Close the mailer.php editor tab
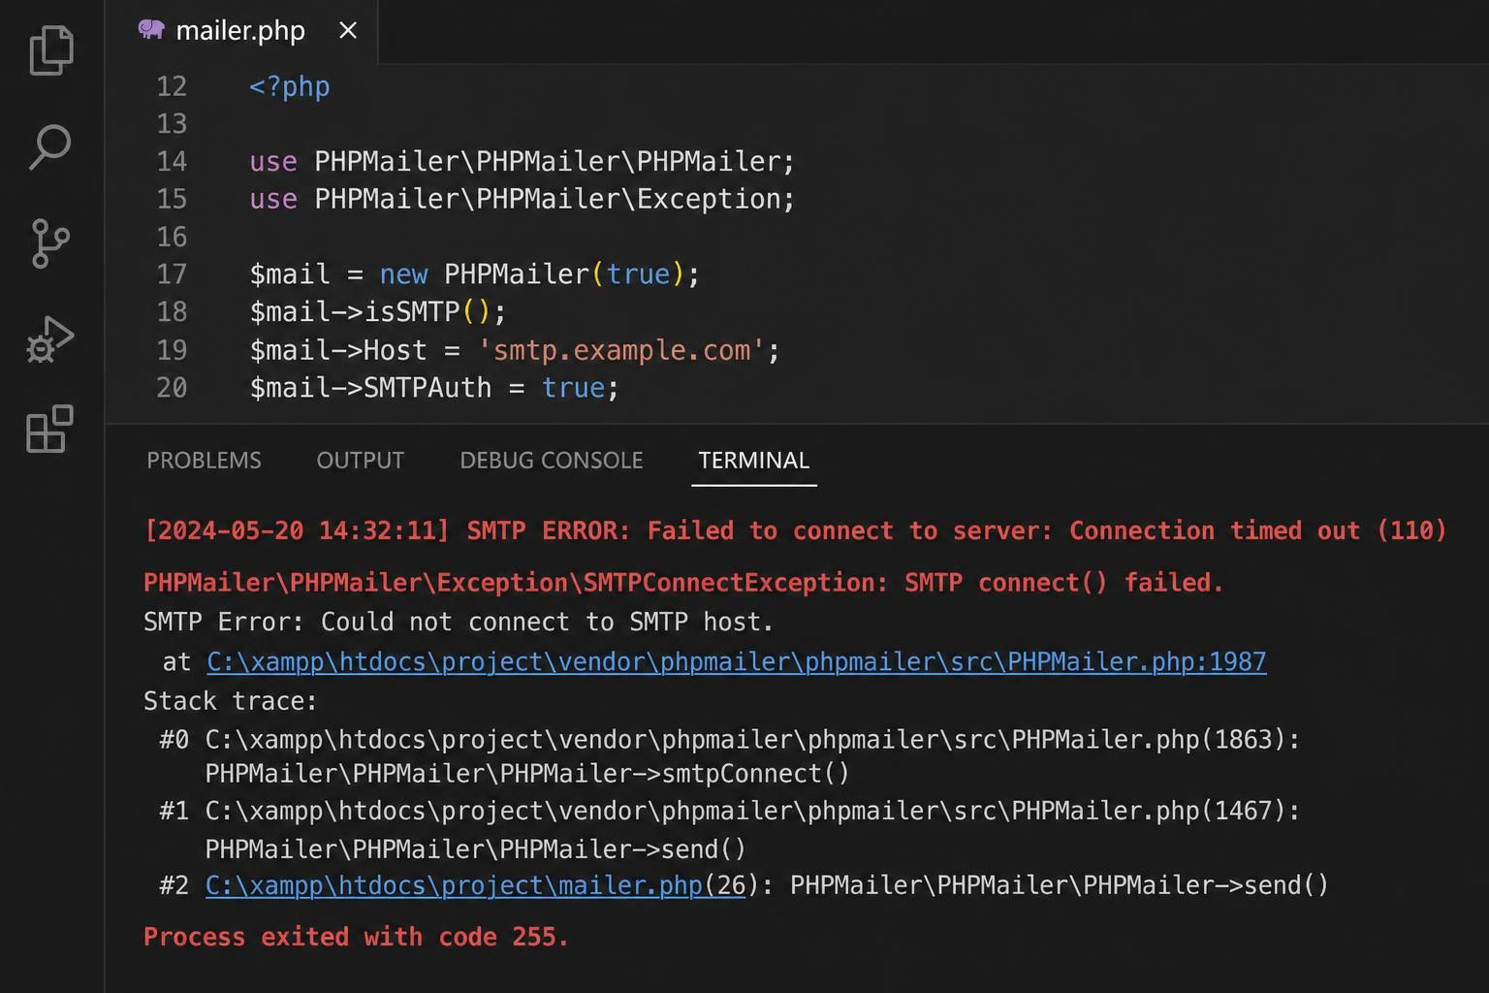1489x993 pixels. pyautogui.click(x=348, y=31)
